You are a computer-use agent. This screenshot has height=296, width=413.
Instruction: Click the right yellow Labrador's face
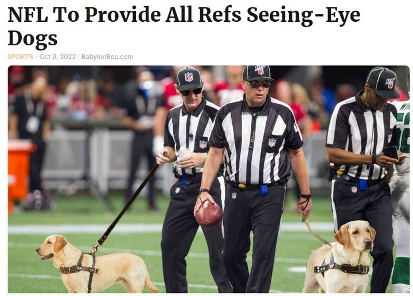click(x=359, y=236)
